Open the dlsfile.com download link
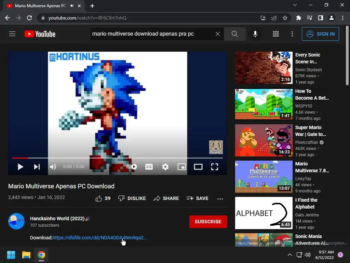 pyautogui.click(x=100, y=238)
